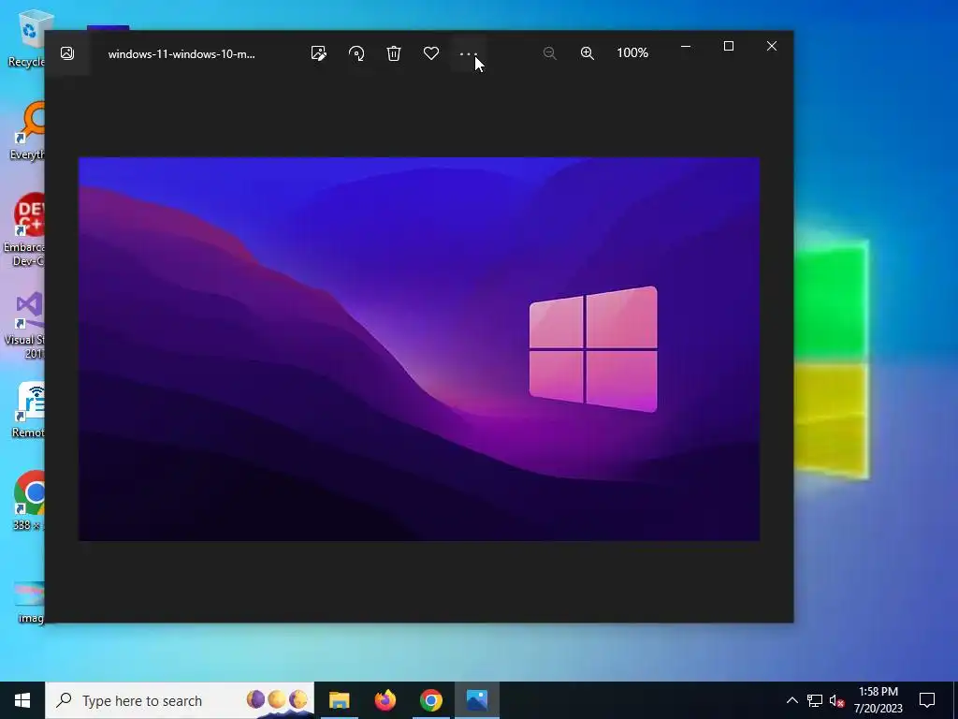Click the 100% zoom level text
The height and width of the screenshot is (719, 958).
coord(632,53)
